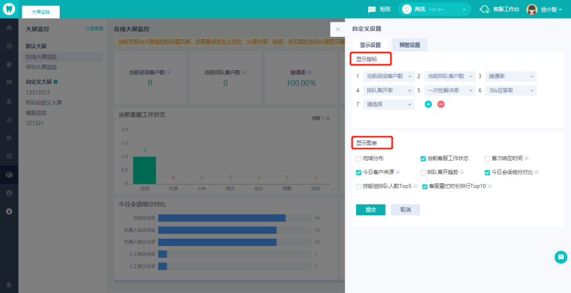Uncheck the 今日客户来源 checkbox
Screen dimensions: 571x293
tap(359, 172)
